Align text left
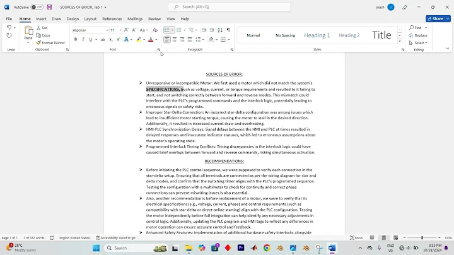 coord(167,39)
